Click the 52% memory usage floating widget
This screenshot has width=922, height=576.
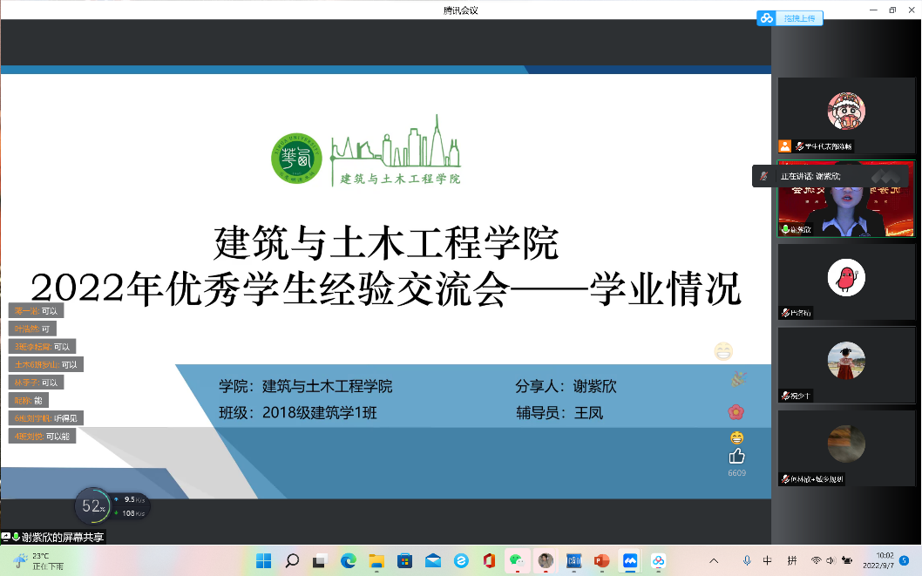93,505
